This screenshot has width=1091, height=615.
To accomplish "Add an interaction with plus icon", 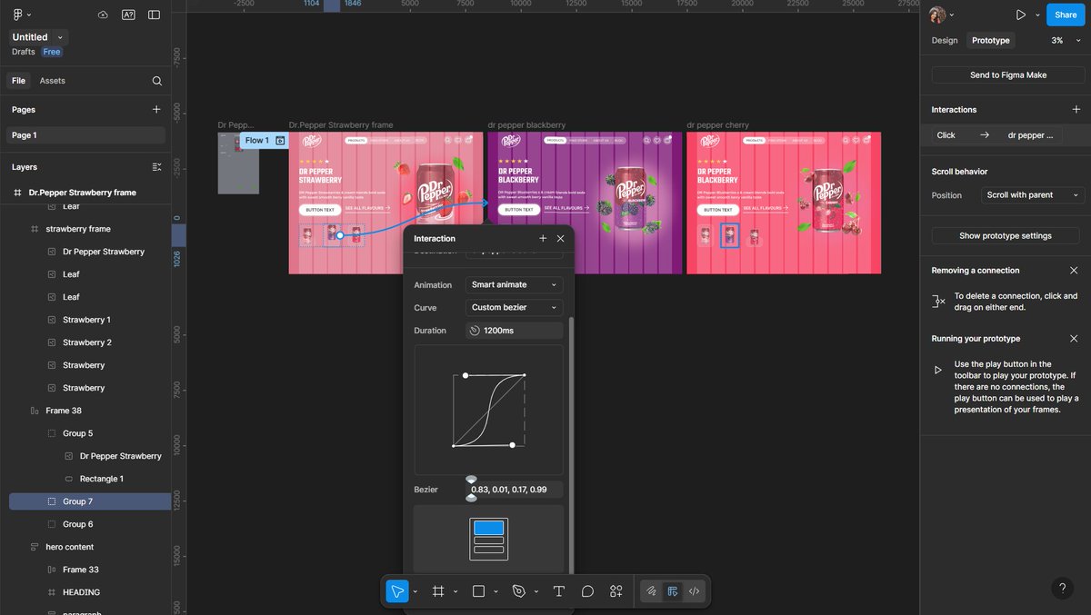I will coord(1076,109).
